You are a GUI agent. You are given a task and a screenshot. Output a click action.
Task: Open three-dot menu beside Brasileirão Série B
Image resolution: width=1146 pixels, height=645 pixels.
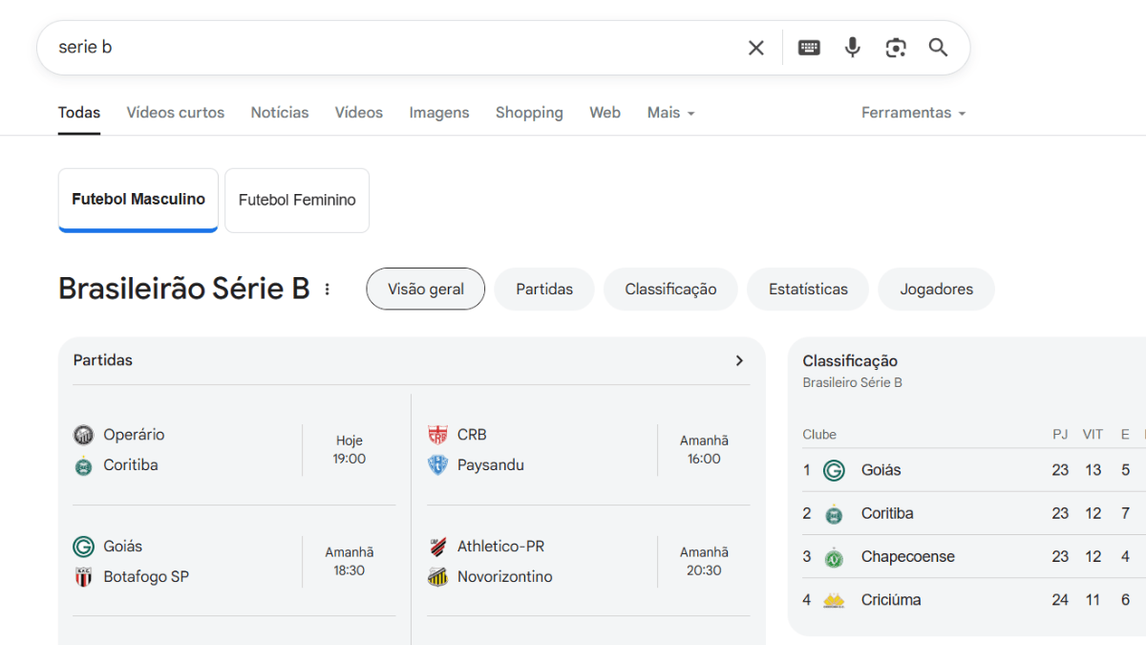pyautogui.click(x=328, y=290)
